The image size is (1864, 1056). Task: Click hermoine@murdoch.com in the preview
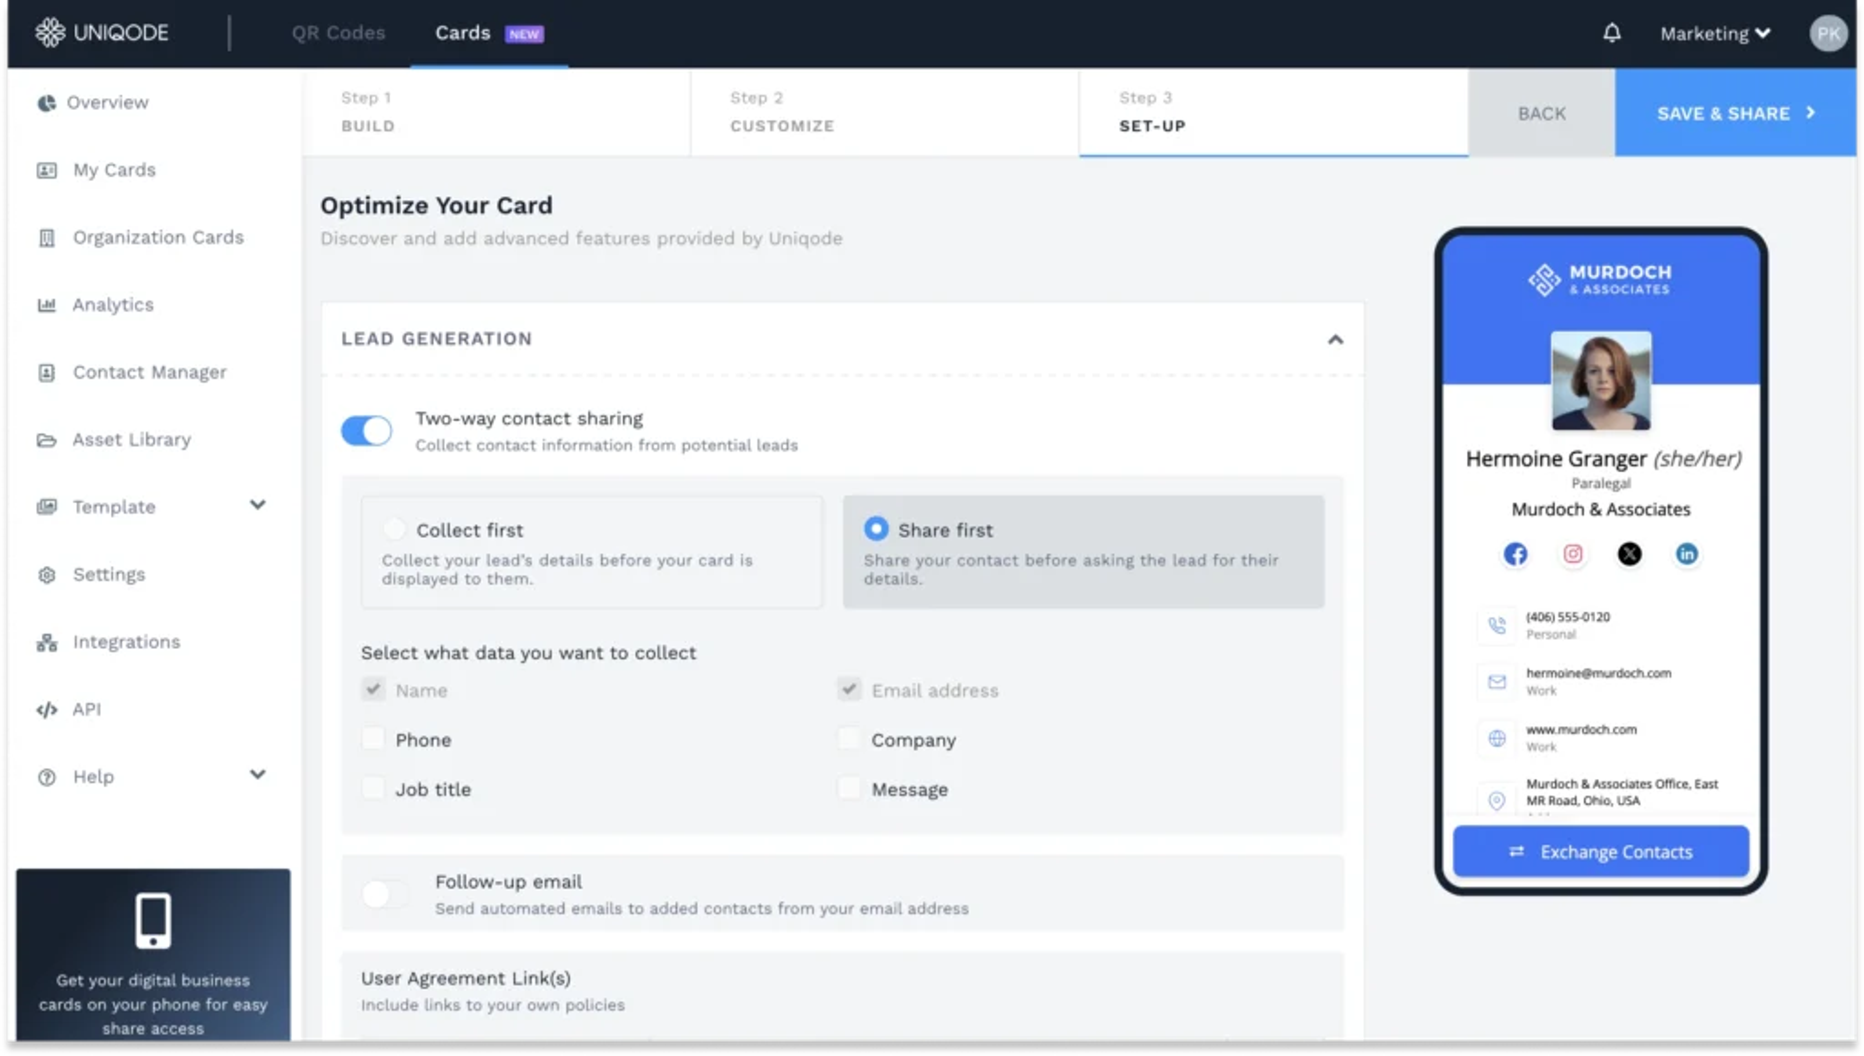[x=1598, y=673]
